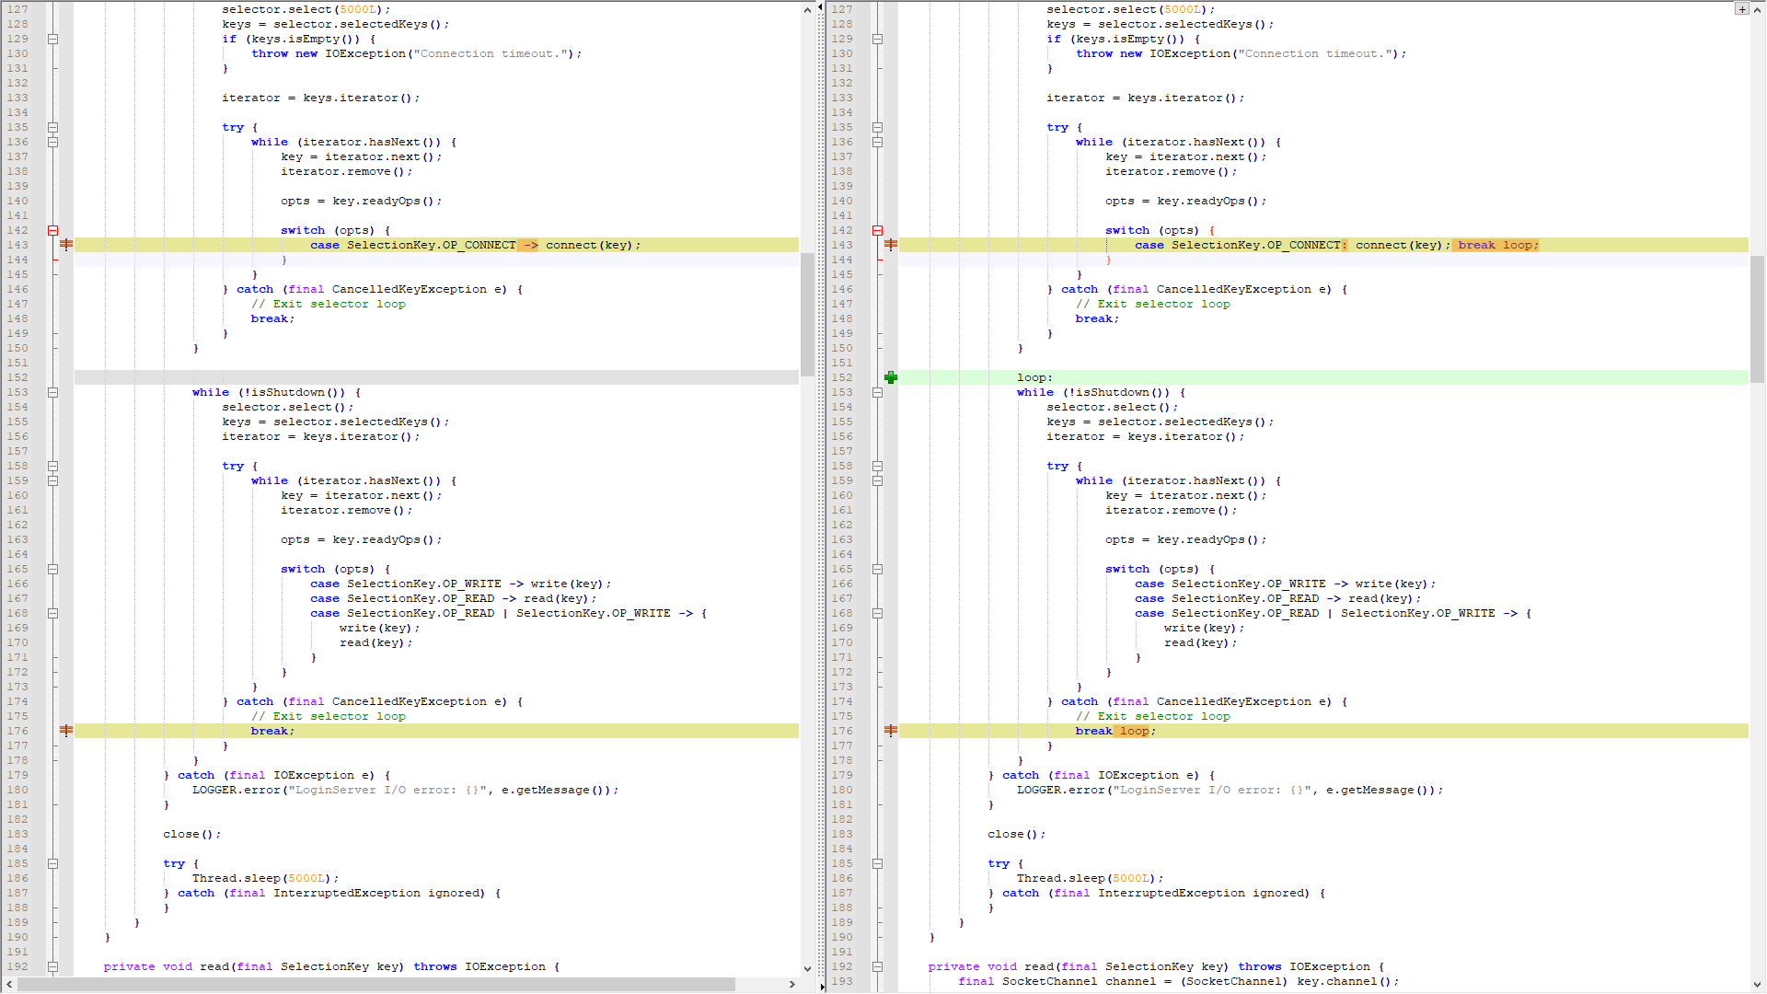
Task: Collapse the right pane 'if (keys.isEmpty())' block at line 129
Action: (878, 39)
